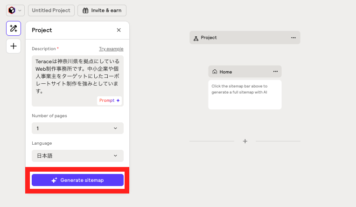Image resolution: width=356 pixels, height=207 pixels.
Task: Select the AI magic wand tool
Action: tap(13, 28)
